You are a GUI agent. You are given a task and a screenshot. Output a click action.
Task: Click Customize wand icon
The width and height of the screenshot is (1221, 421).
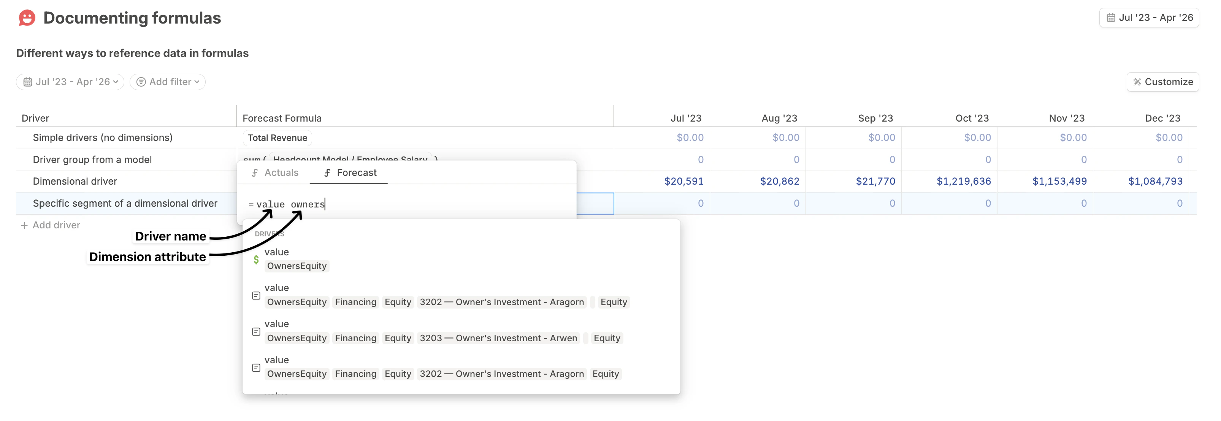(1137, 82)
